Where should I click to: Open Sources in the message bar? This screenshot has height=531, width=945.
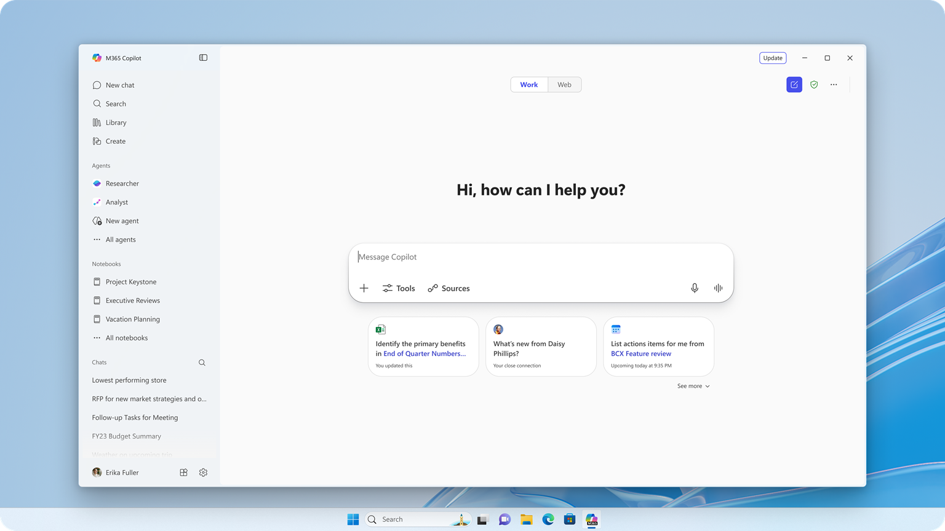(449, 288)
